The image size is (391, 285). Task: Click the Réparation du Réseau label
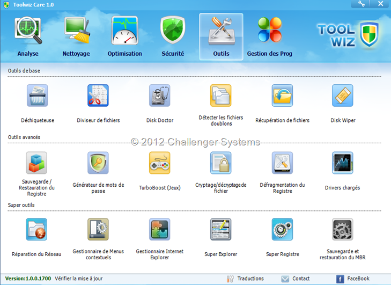[x=36, y=254]
